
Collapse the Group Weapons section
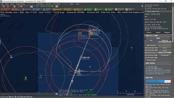pyautogui.click(x=170, y=63)
